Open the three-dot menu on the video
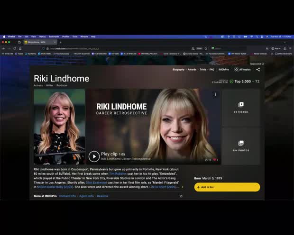The image size is (294, 235). tap(215, 94)
